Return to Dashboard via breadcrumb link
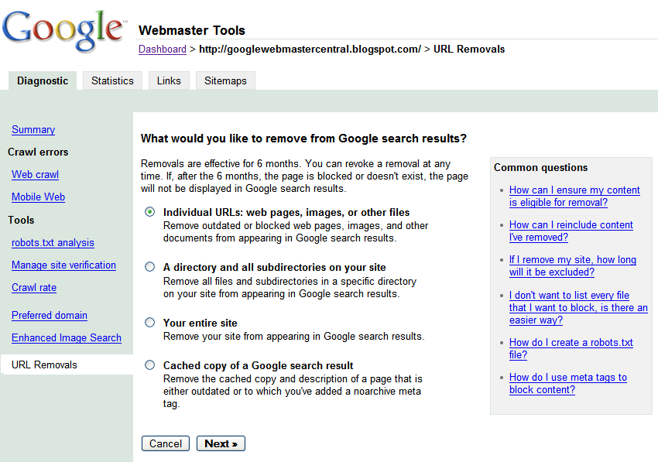 163,49
